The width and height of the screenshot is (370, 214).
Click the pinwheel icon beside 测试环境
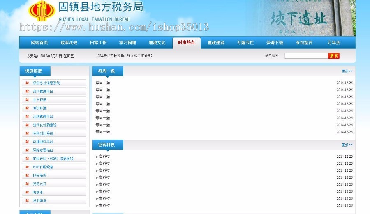(27, 108)
